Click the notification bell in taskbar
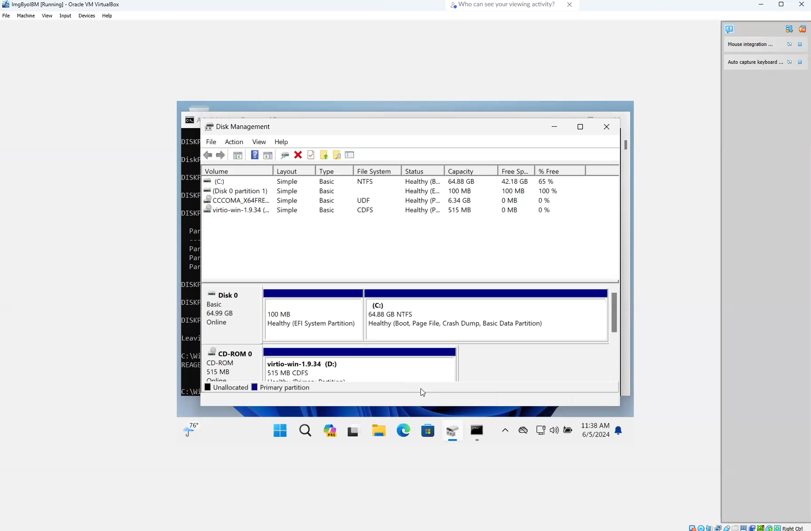 coord(618,431)
